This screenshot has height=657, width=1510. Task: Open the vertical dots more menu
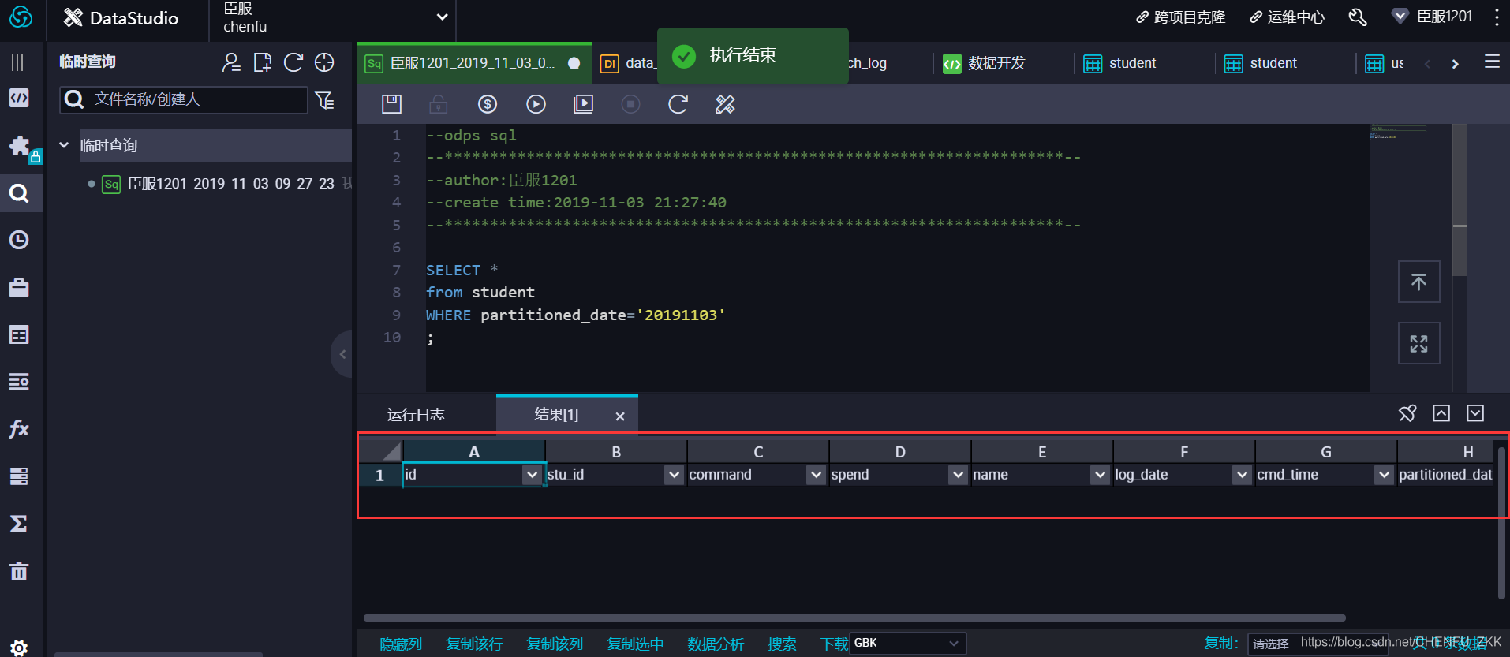click(1496, 17)
